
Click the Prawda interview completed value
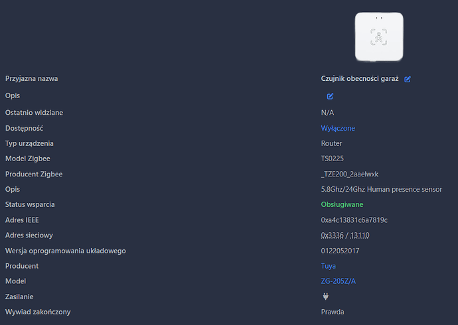coord(333,312)
